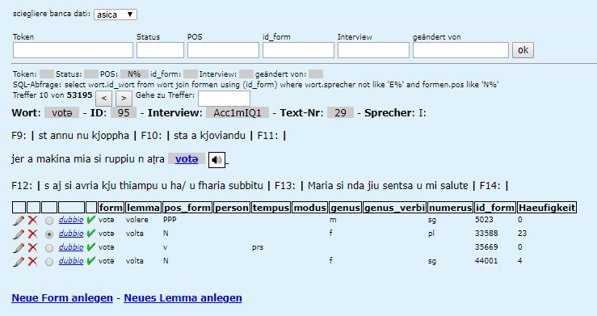Focus the Token search field

(73, 50)
